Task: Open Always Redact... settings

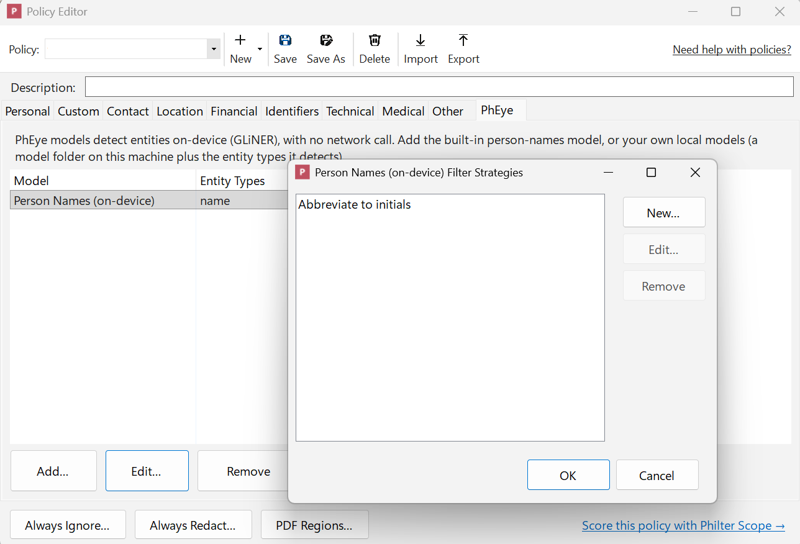Action: [193, 525]
